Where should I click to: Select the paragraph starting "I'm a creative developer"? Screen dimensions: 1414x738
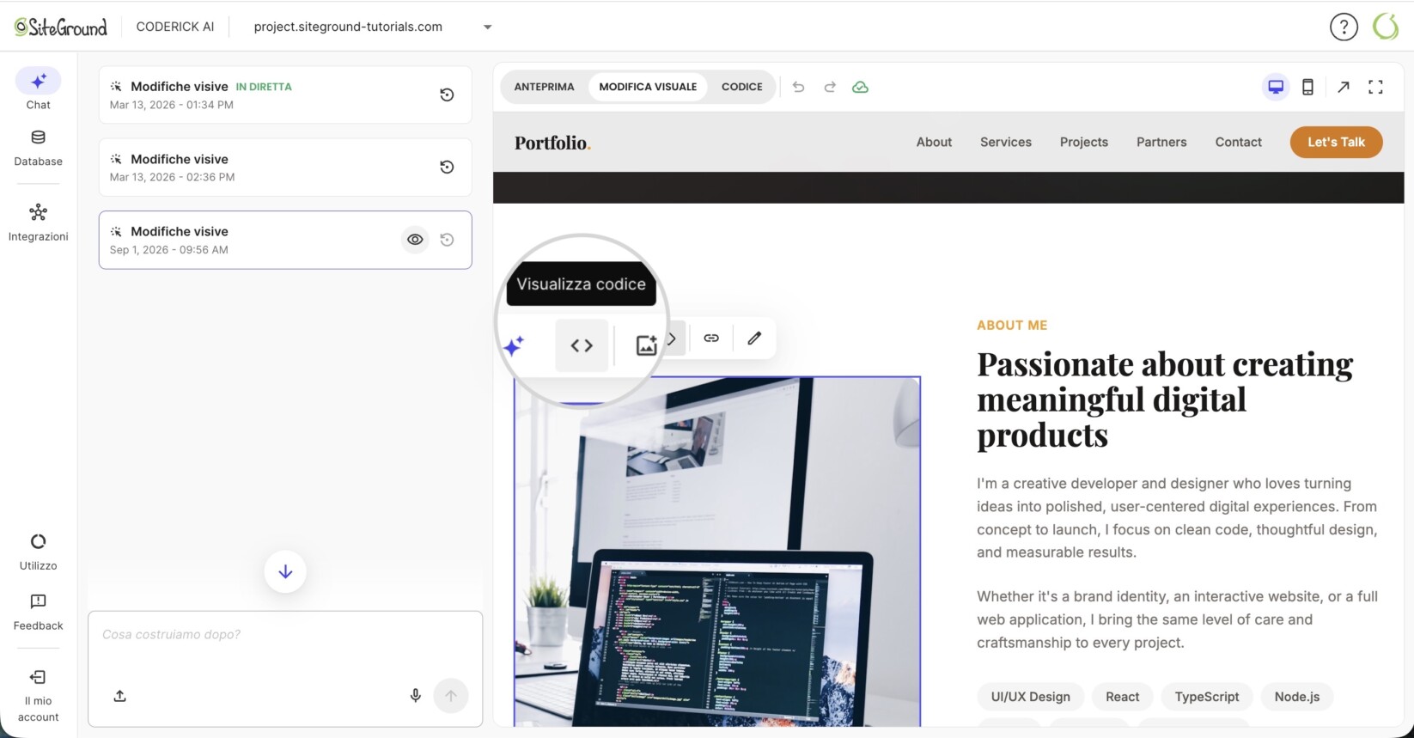[x=1177, y=518]
